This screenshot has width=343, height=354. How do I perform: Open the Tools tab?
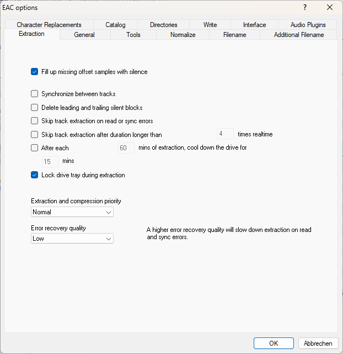click(133, 35)
